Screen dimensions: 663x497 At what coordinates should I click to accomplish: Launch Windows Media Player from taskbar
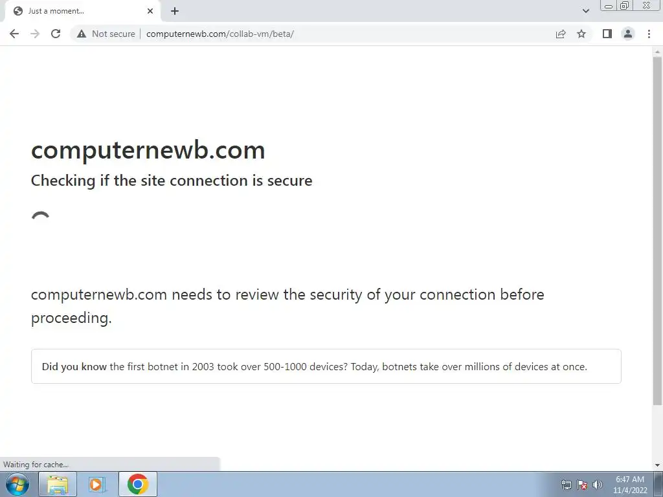tap(97, 484)
